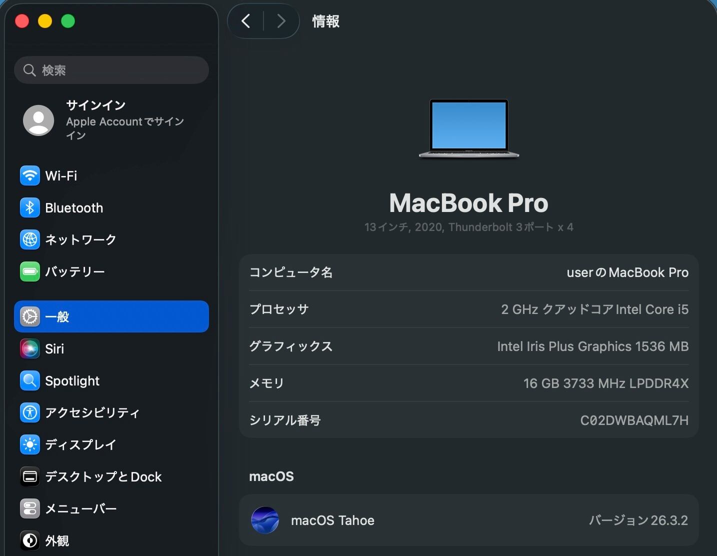The image size is (717, 556).
Task: Click the Wi-Fi icon in sidebar
Action: click(x=30, y=176)
